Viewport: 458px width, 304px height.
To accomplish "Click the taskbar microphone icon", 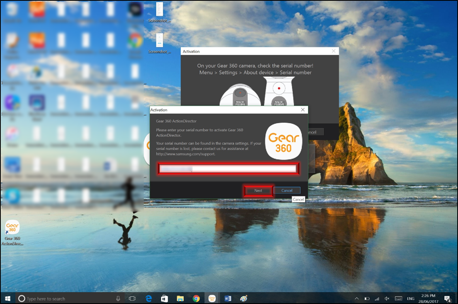I will pyautogui.click(x=118, y=299).
